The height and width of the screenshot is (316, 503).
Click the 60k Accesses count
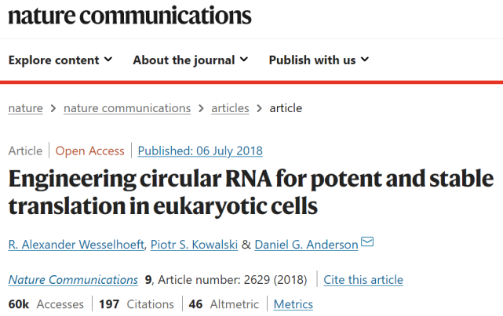coord(46,304)
